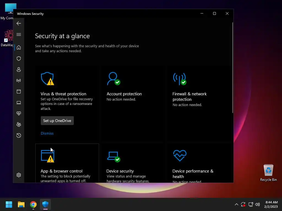The image size is (282, 211).
Task: Open the clock showing 8:44 AM
Action: [271, 204]
